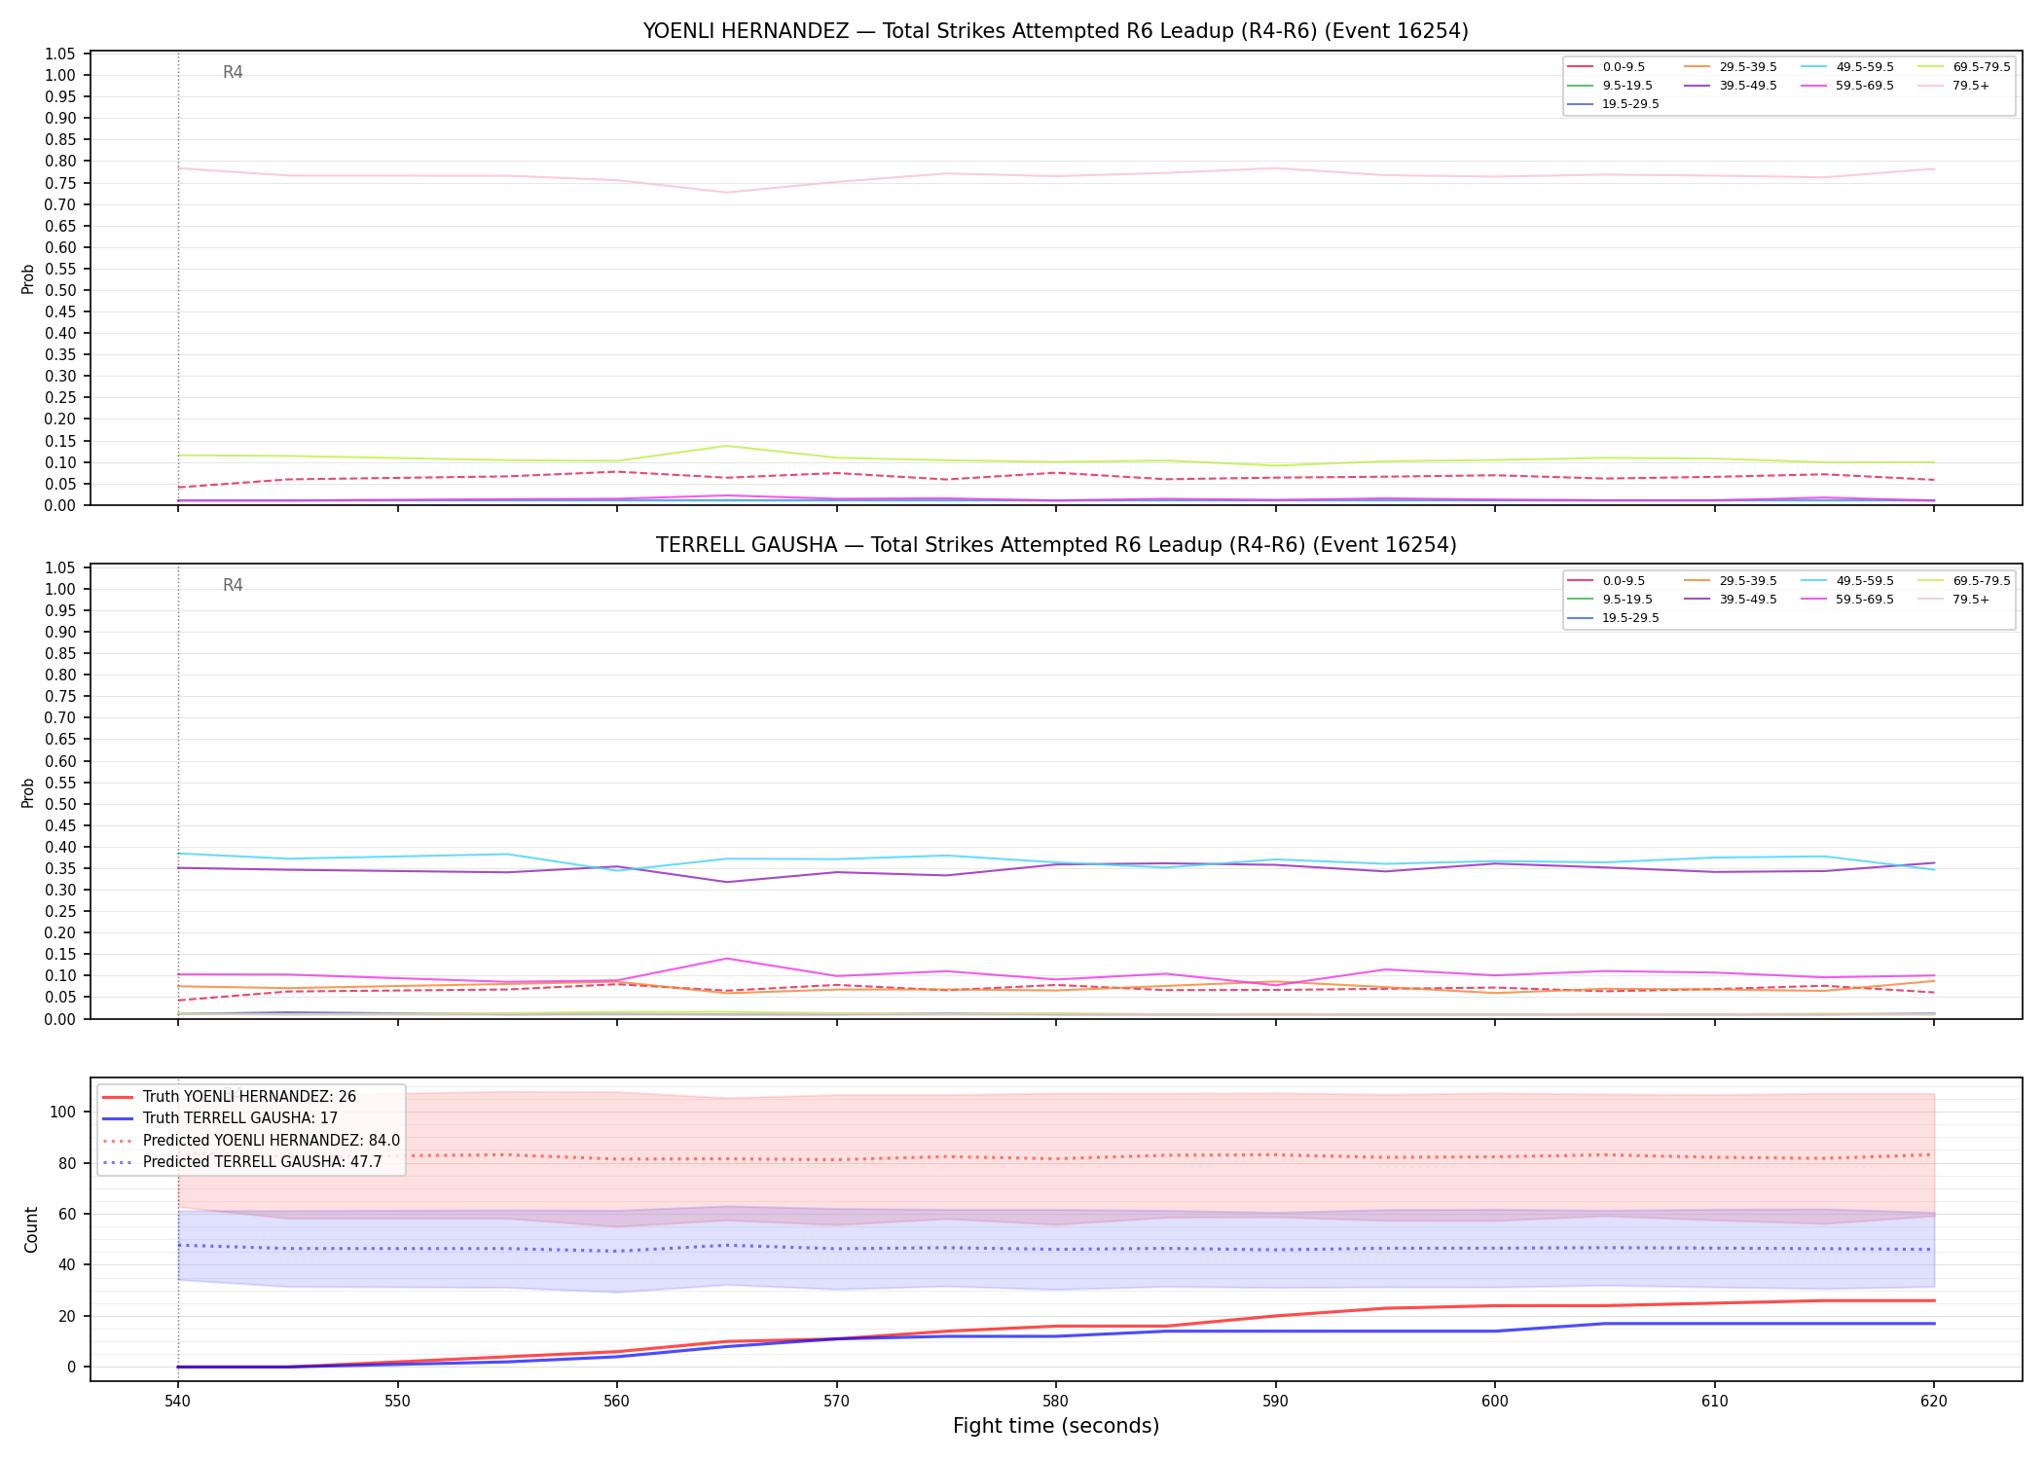2044x1460 pixels.
Task: Click the TERRELL GAUSHA chart title
Action: pyautogui.click(x=1055, y=545)
